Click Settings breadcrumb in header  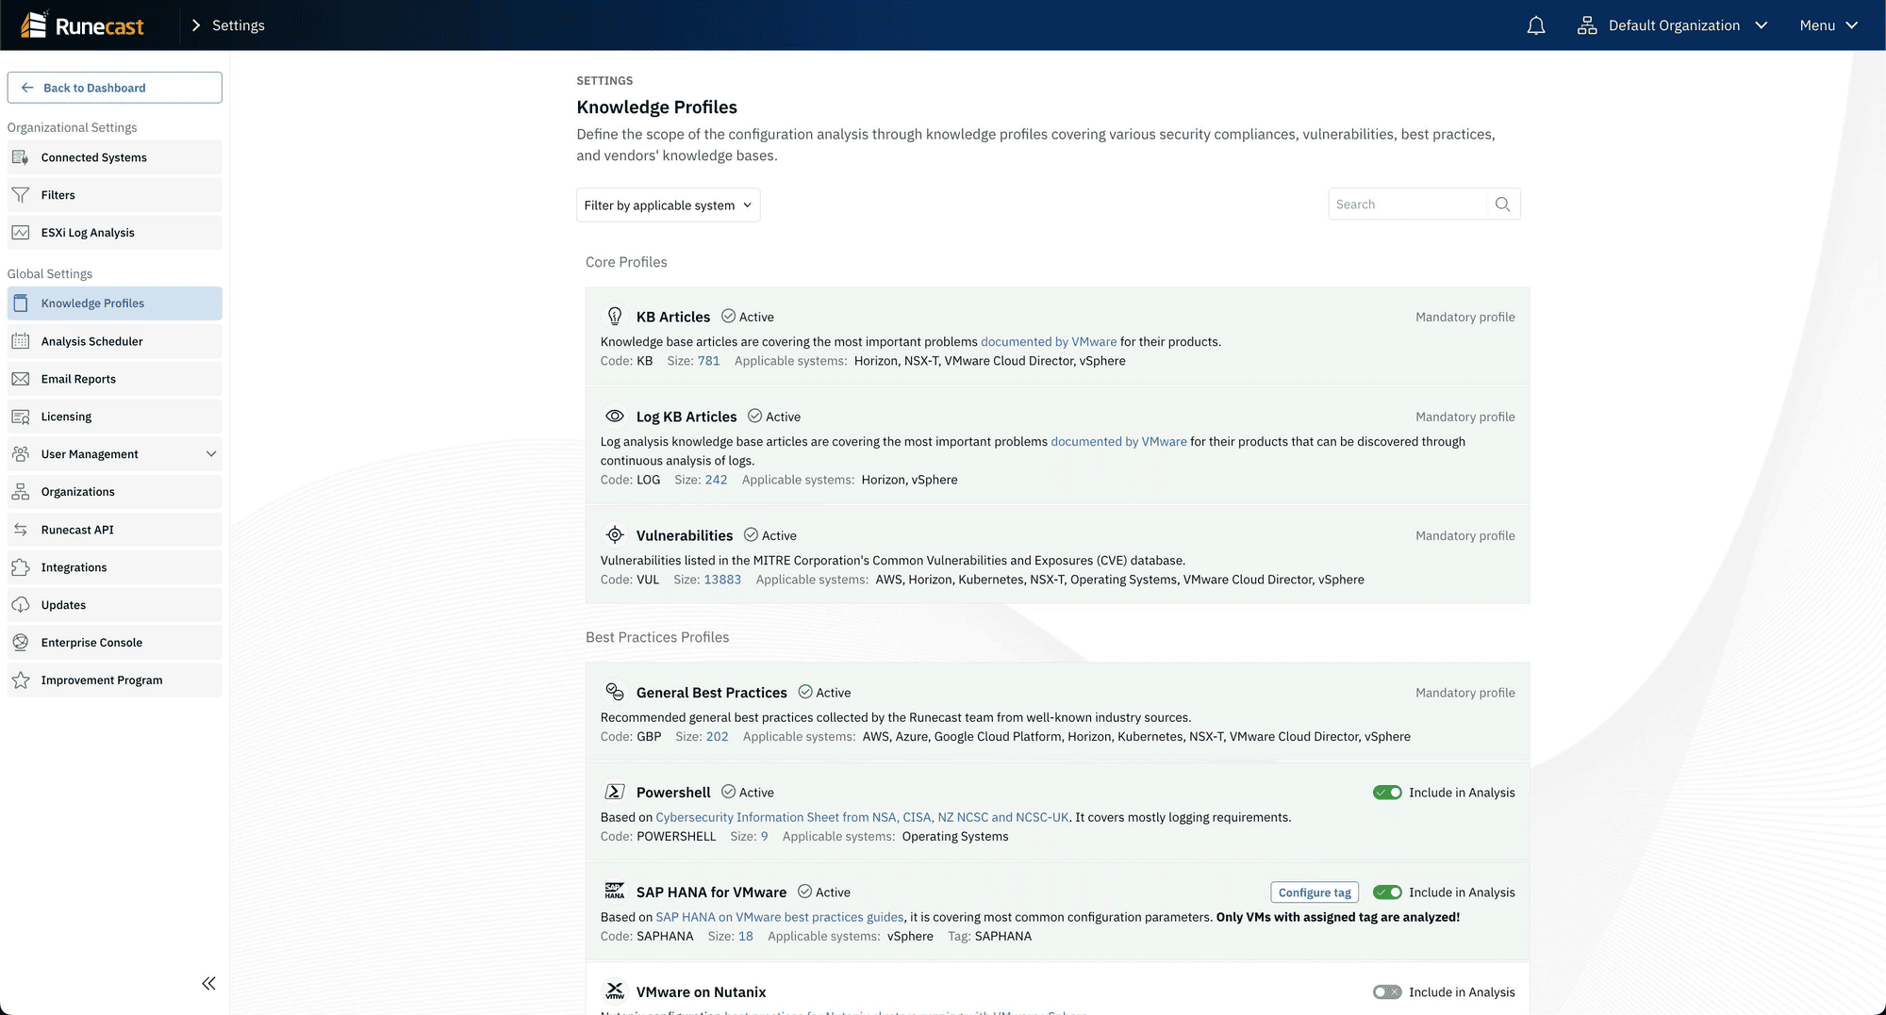238,25
